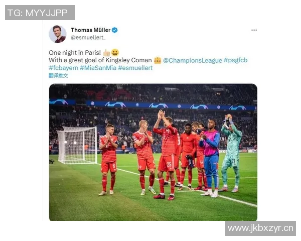This screenshot has height=241, width=301.
Task: Click the tweet text "One night in Paris!"
Action: [75, 53]
